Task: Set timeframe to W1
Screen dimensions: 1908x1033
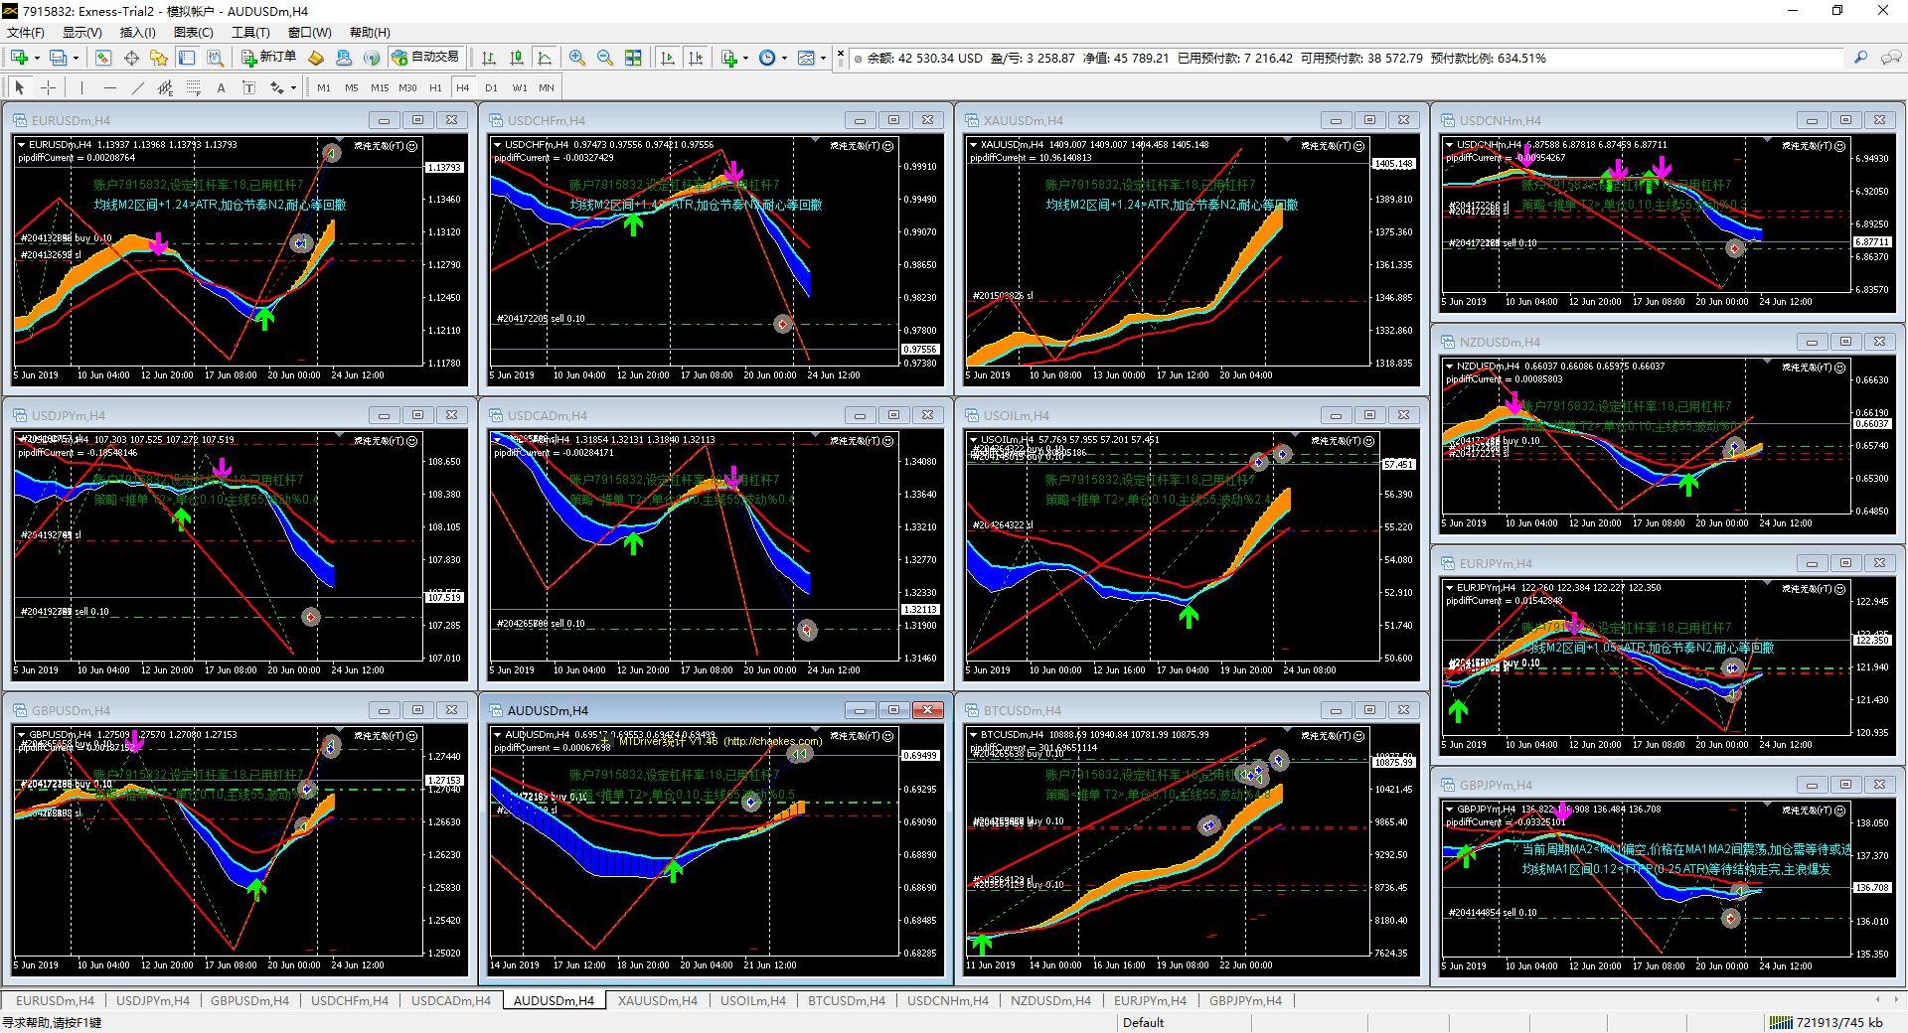Action: [520, 87]
